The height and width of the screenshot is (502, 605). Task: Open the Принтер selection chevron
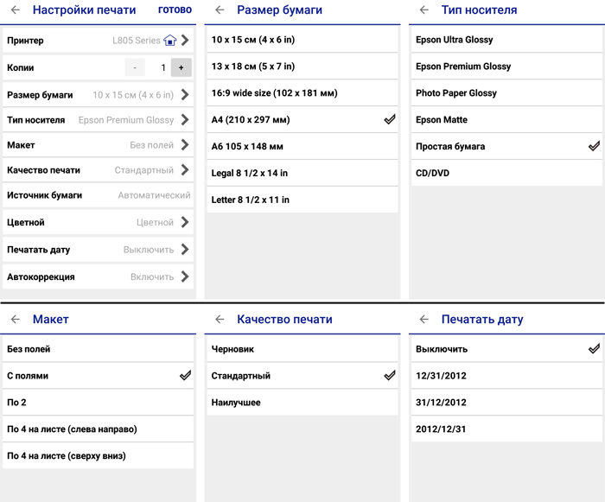pos(185,40)
